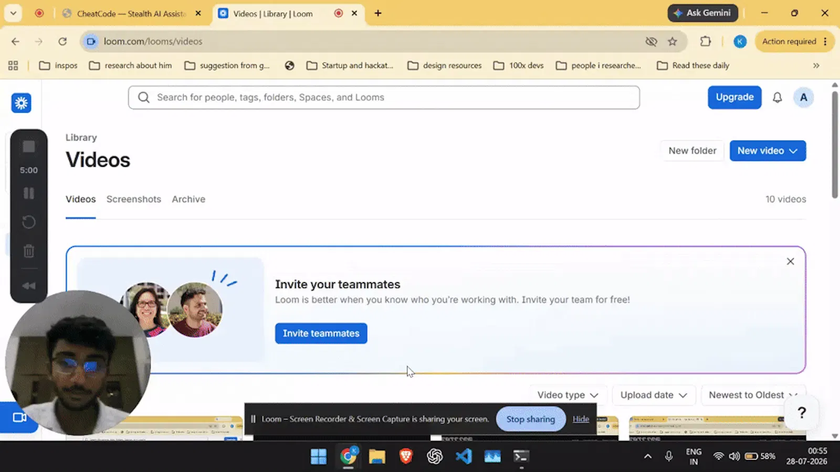The image size is (840, 472).
Task: Open the research about him bookmark folder
Action: 130,66
